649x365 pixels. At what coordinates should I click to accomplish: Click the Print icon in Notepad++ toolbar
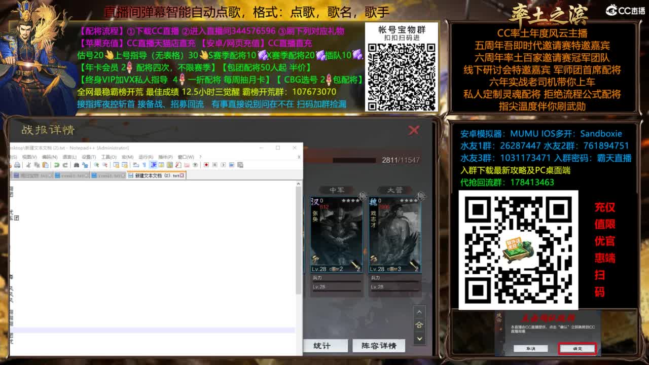tap(17, 165)
